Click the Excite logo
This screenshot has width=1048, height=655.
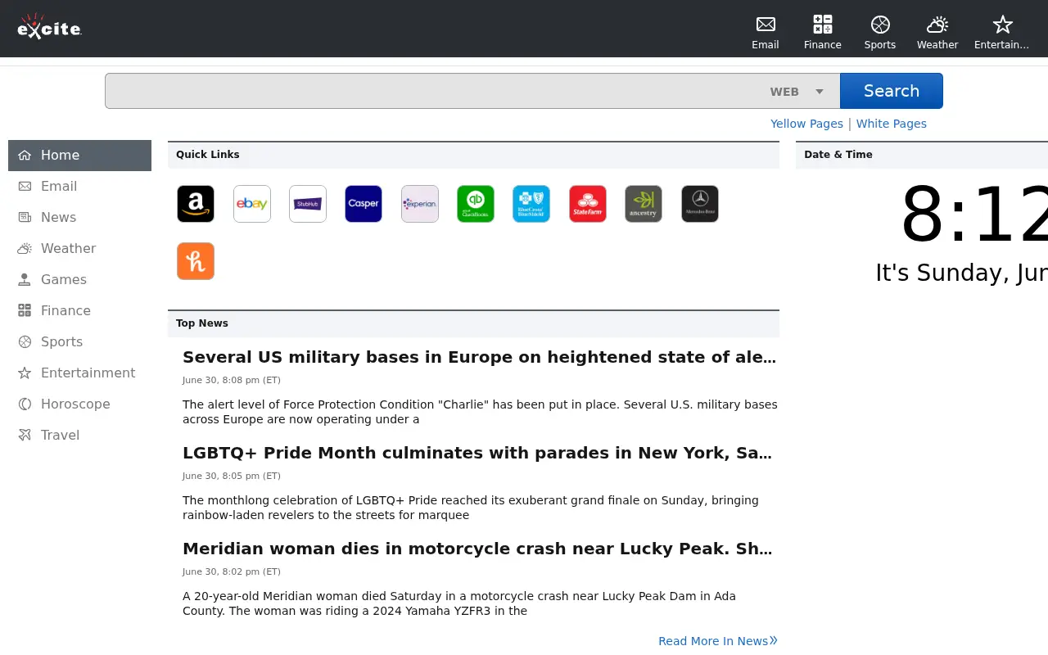click(49, 27)
